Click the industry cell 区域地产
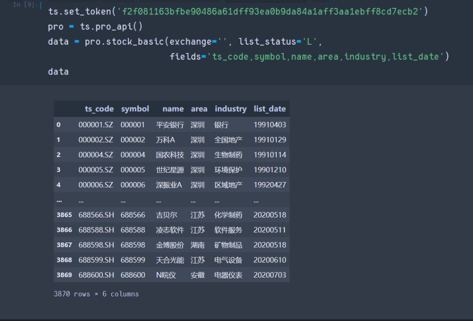This screenshot has height=321, width=473. [228, 185]
